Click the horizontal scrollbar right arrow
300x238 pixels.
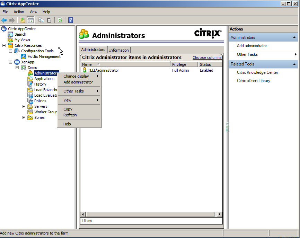[219, 214]
